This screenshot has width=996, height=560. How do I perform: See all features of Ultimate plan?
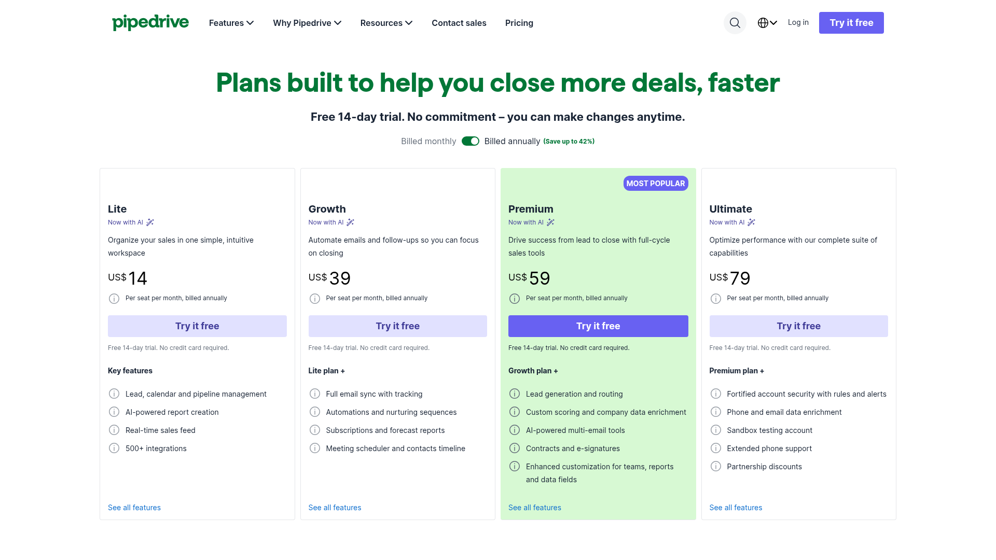(736, 508)
